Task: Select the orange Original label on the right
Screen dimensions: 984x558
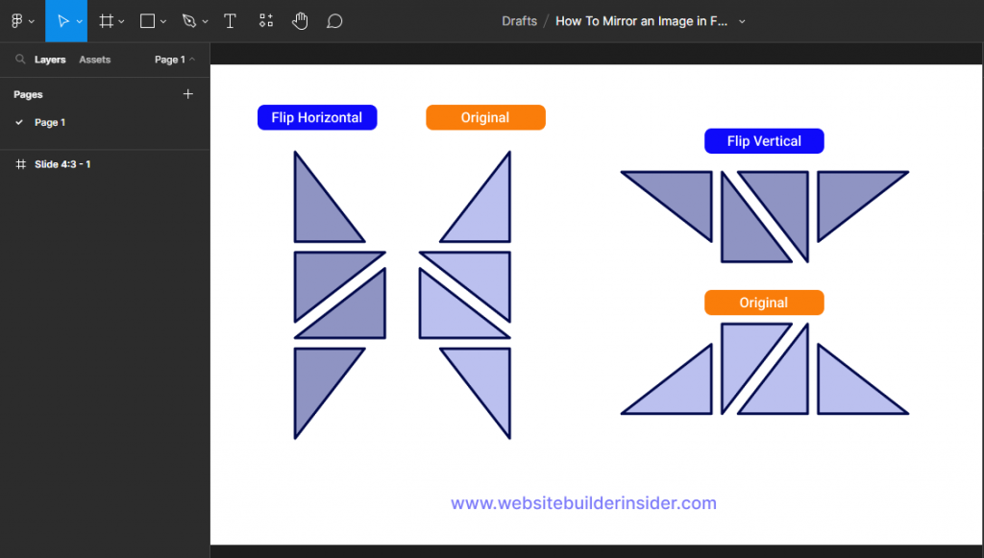Action: click(x=764, y=303)
